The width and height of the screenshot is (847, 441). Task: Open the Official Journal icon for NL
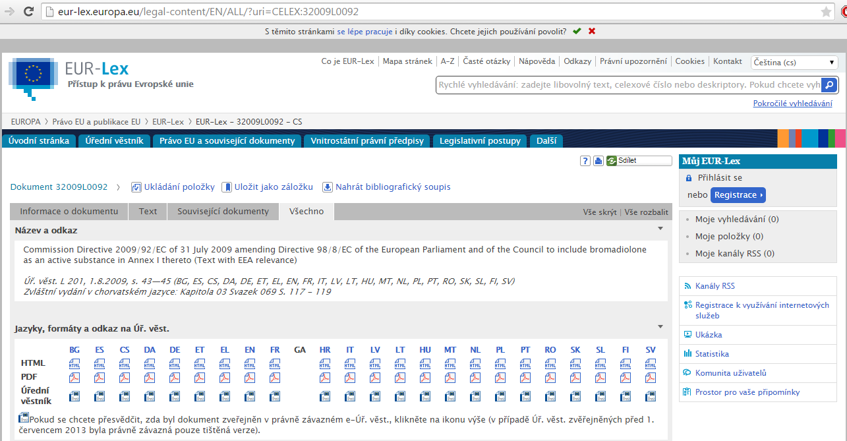point(475,396)
